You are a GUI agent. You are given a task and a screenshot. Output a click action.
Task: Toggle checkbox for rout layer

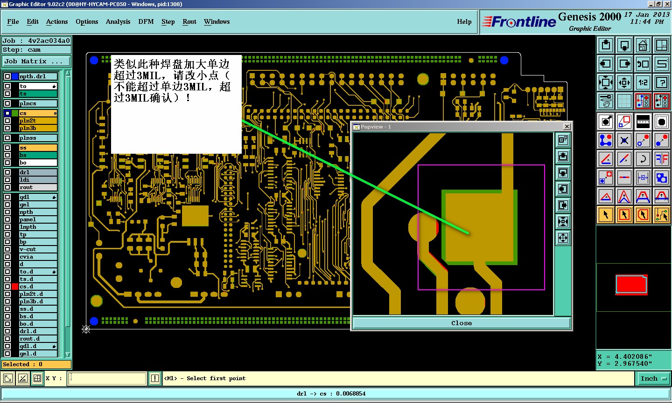pos(7,187)
